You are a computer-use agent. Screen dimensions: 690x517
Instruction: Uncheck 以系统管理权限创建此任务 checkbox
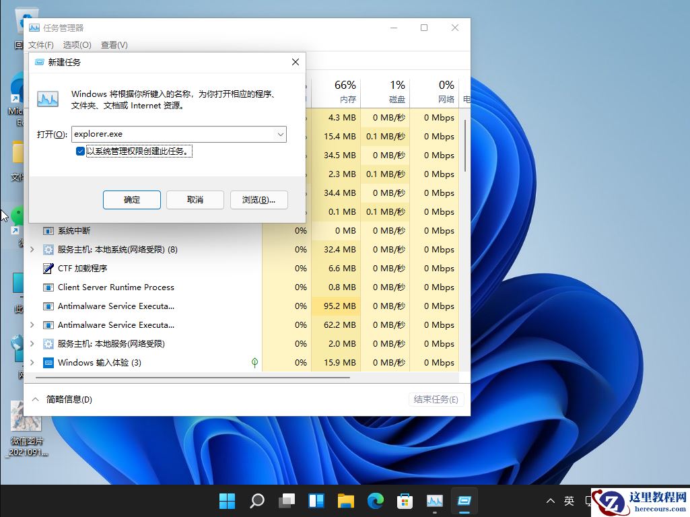(x=81, y=151)
